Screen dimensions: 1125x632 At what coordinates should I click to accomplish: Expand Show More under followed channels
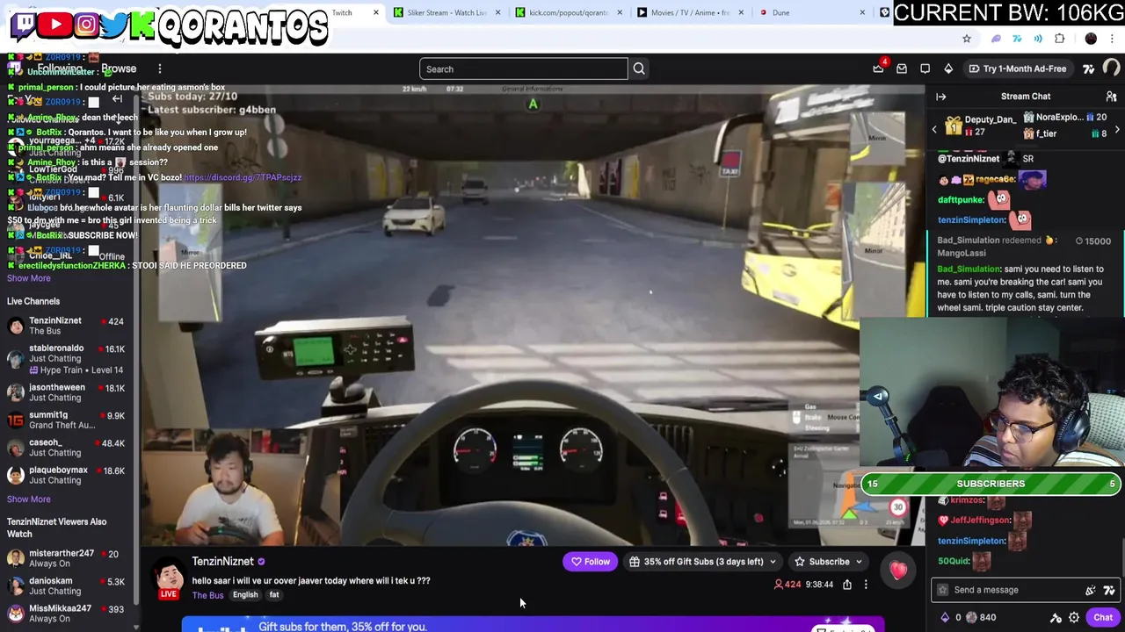point(29,278)
